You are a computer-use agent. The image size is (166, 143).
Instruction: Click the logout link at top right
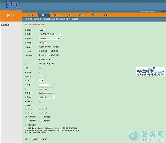coord(163,11)
